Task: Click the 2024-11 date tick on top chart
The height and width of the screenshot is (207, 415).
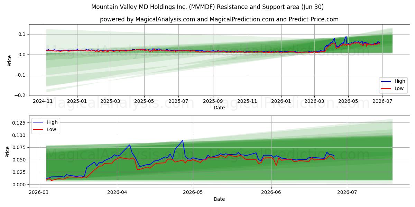Action: point(43,101)
